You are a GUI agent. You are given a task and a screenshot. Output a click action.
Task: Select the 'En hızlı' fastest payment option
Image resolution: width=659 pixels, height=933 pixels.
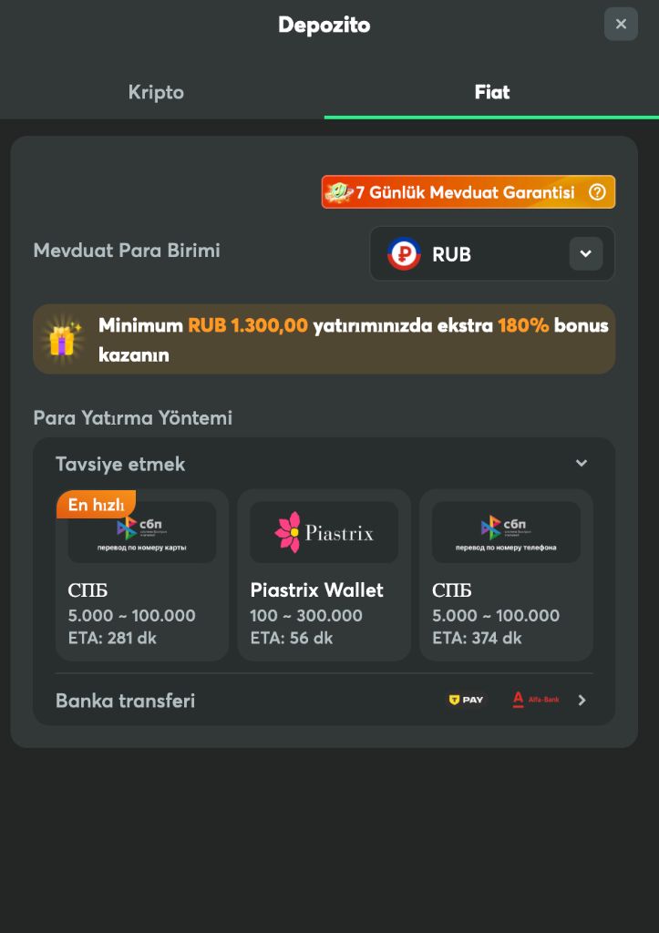(96, 504)
